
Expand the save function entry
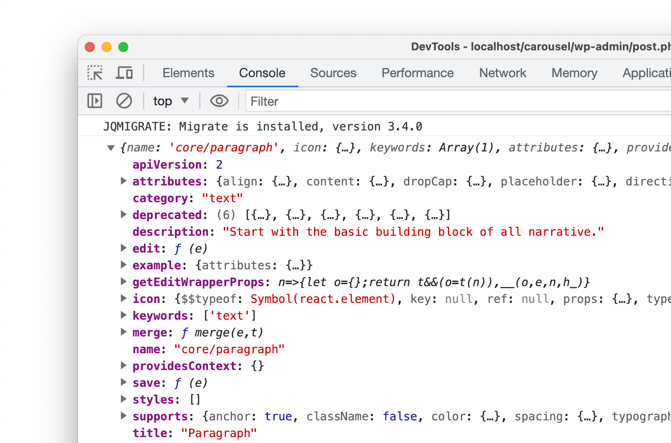pos(123,382)
